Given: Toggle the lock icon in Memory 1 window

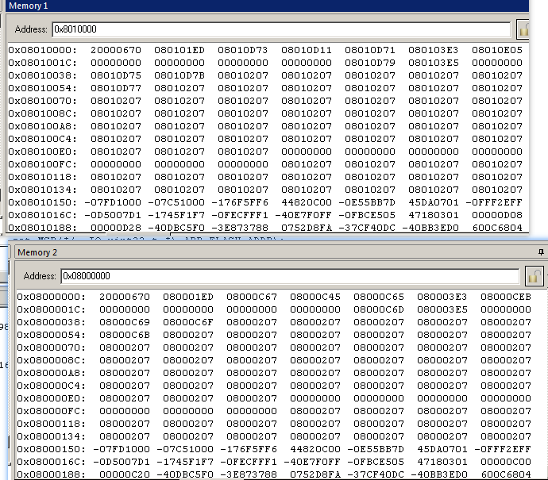Looking at the screenshot, I should (x=523, y=29).
